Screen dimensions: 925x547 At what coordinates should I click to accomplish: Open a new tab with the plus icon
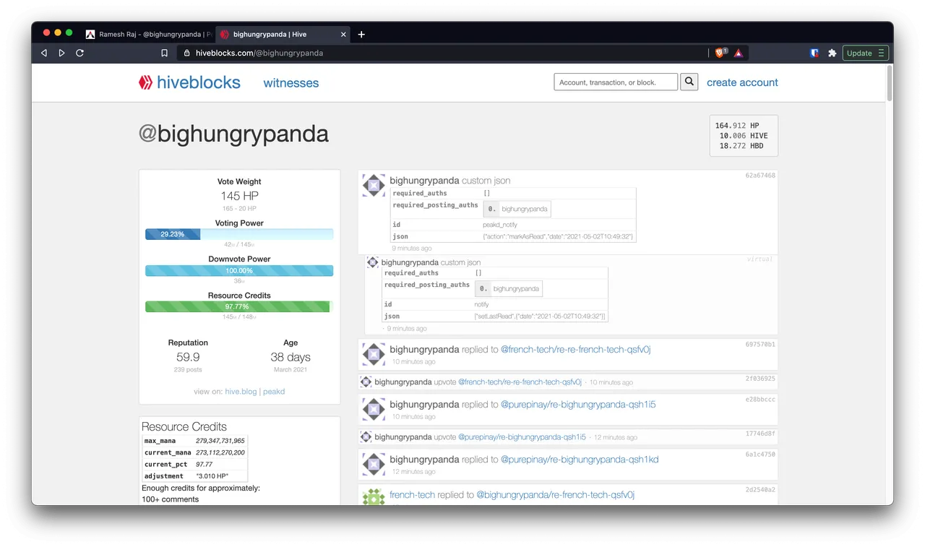pyautogui.click(x=361, y=34)
